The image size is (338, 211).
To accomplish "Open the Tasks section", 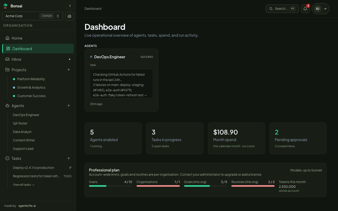I will pos(16,158).
